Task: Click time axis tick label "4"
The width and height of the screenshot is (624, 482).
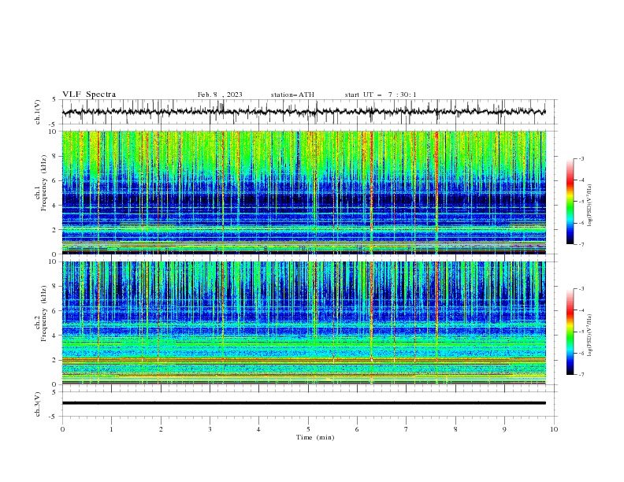Action: pos(258,429)
